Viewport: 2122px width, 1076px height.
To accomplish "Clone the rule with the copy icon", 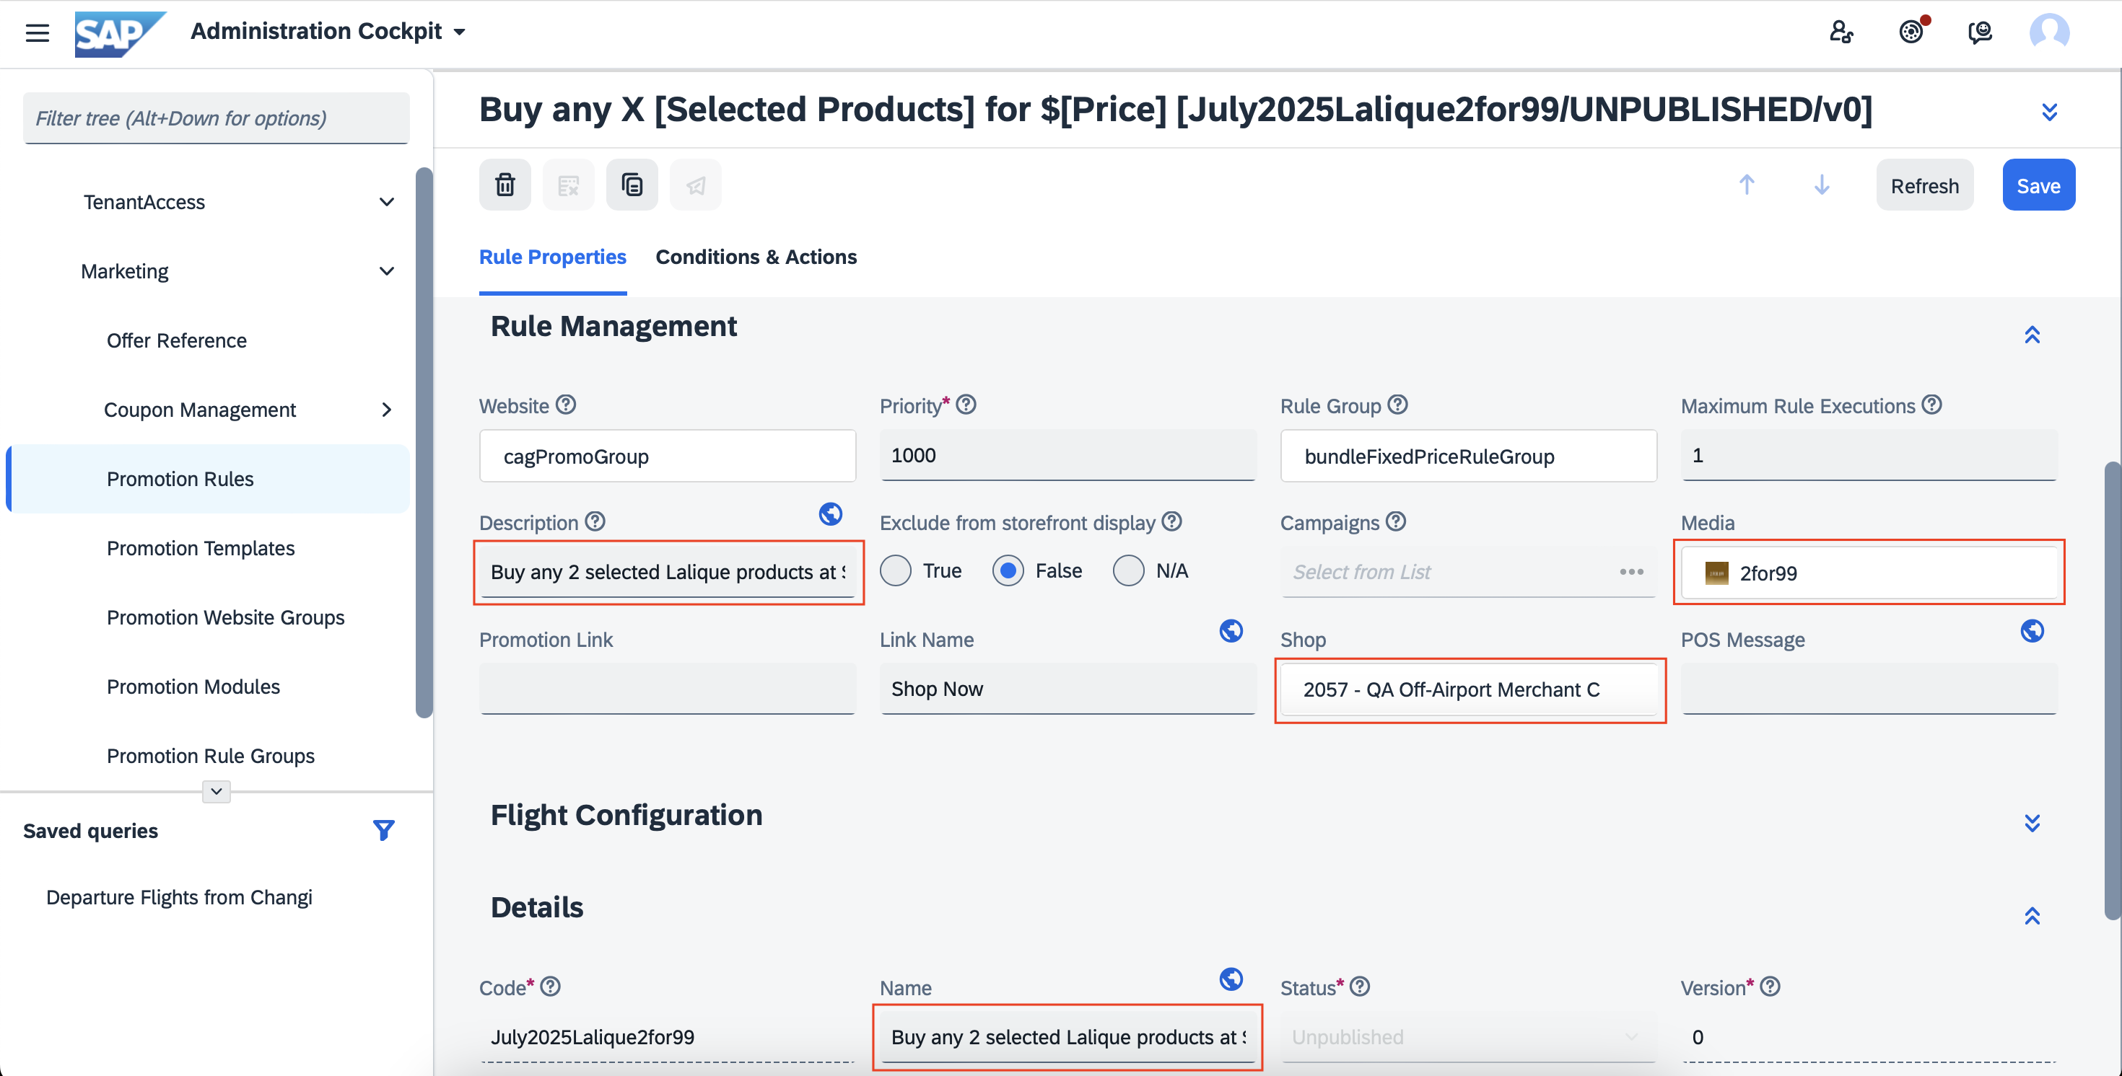I will point(632,185).
